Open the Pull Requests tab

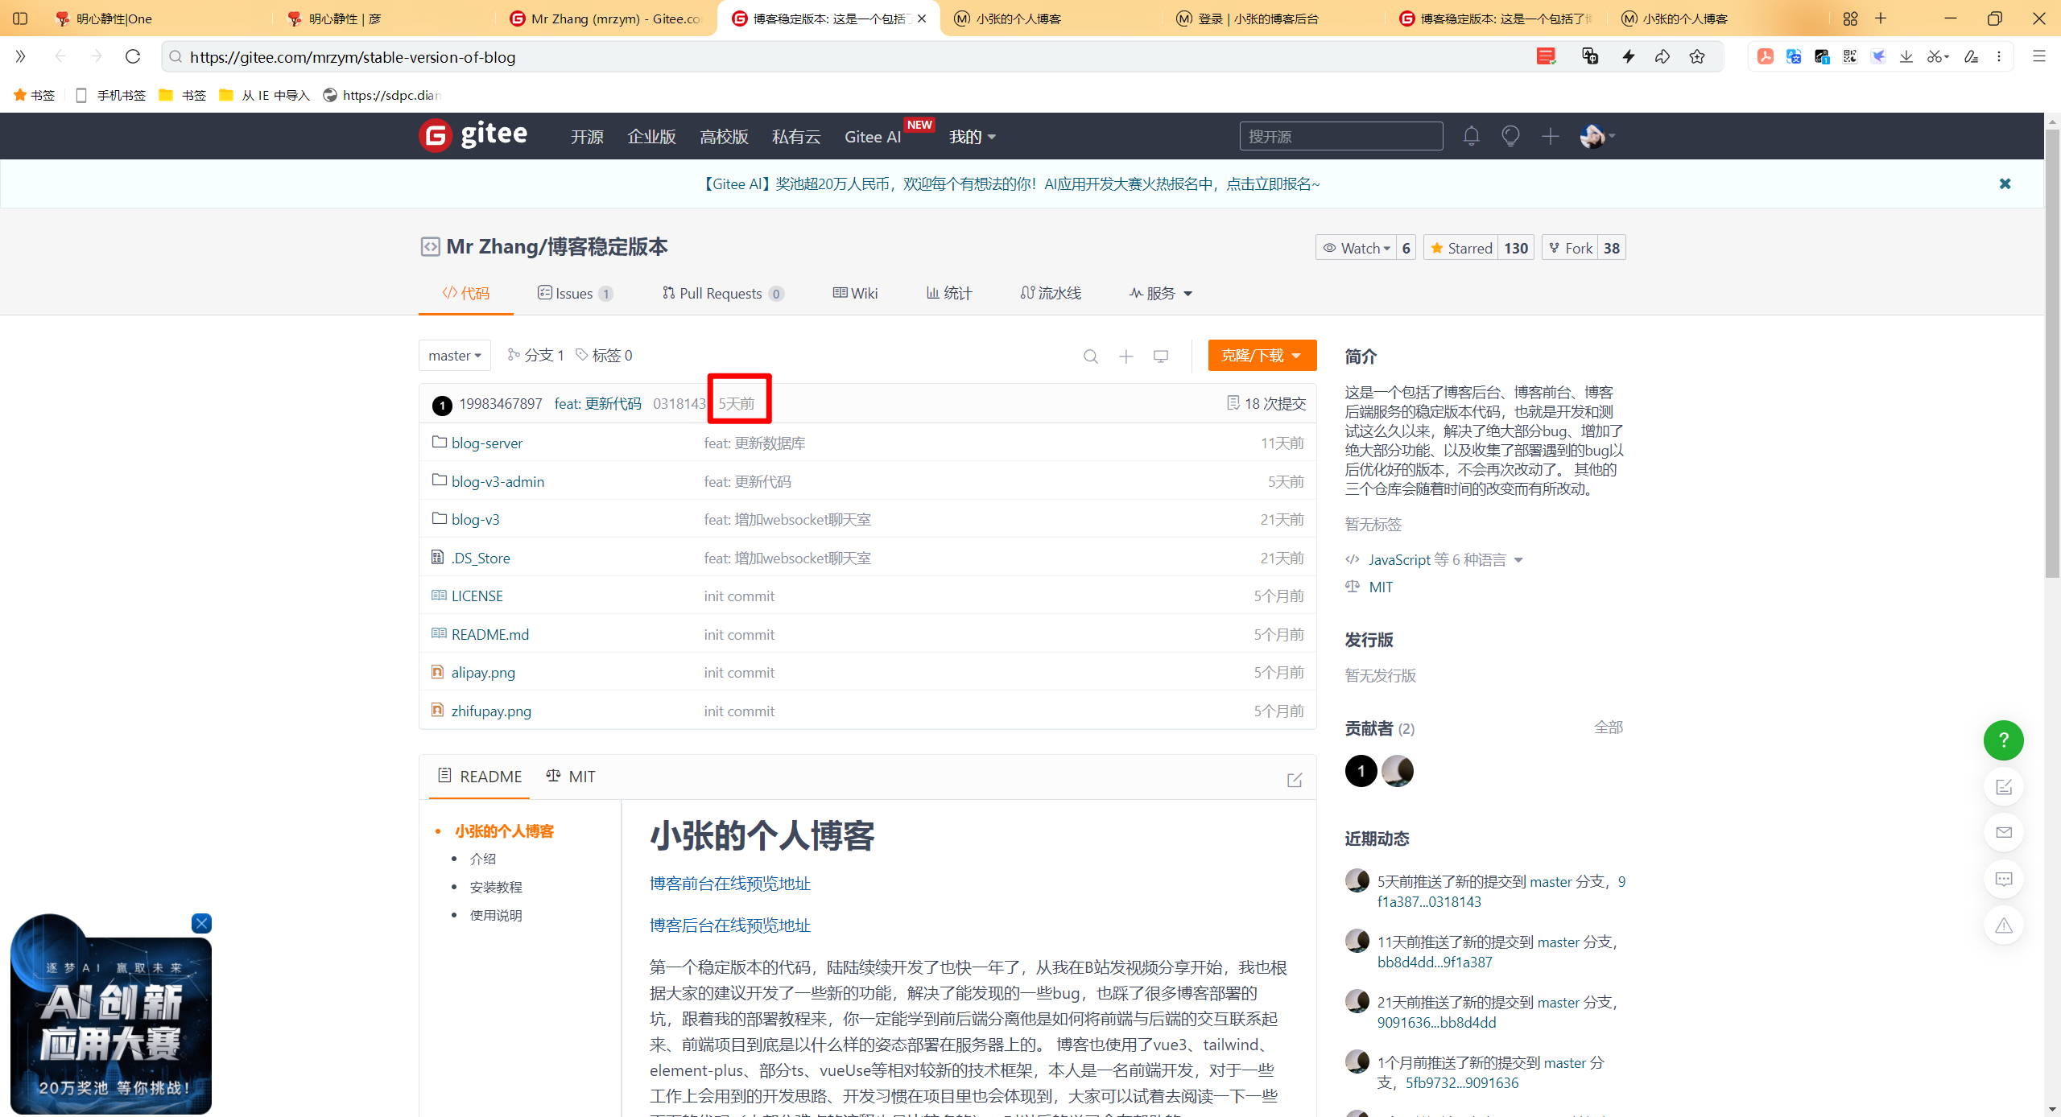(722, 294)
